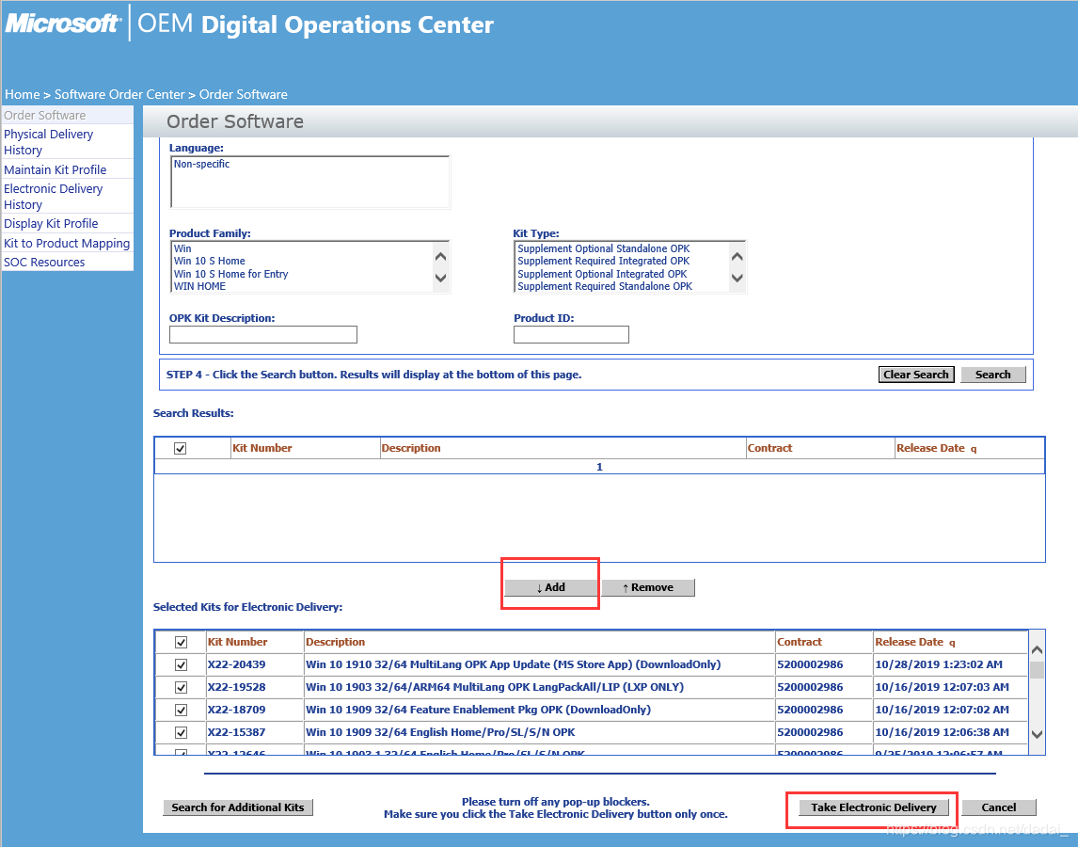Go to Software Order Center breadcrumb
Viewport: 1078px width, 847px height.
pyautogui.click(x=119, y=94)
